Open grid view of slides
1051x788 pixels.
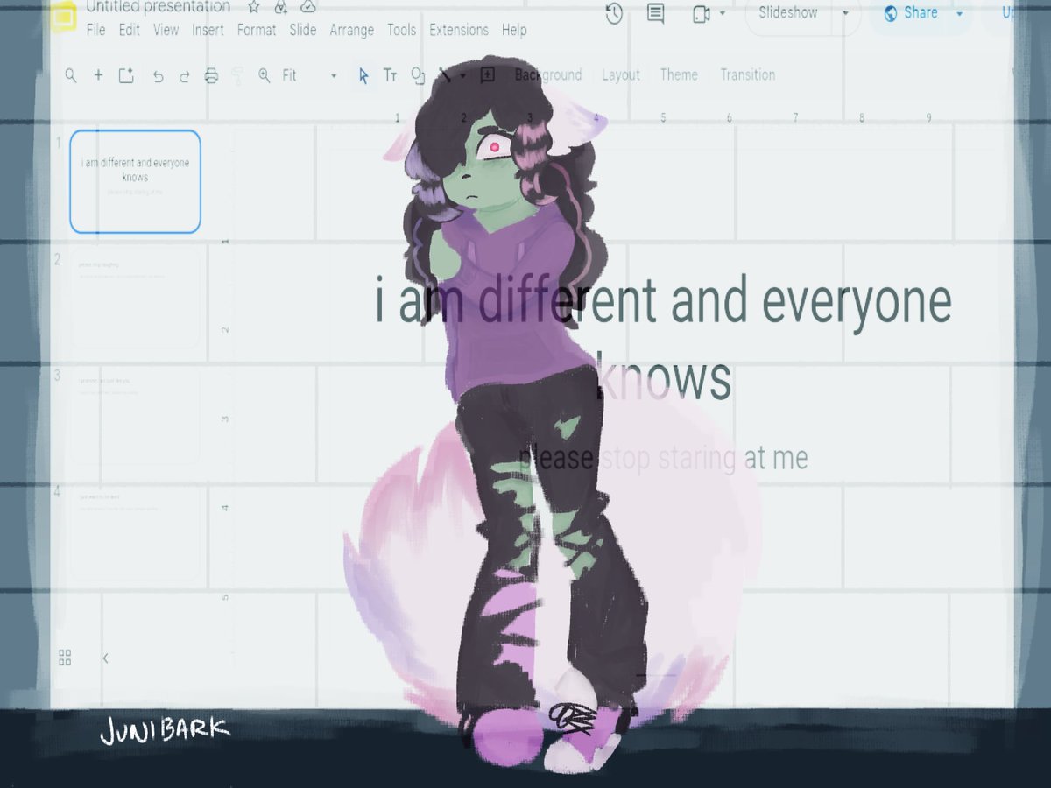click(x=65, y=658)
